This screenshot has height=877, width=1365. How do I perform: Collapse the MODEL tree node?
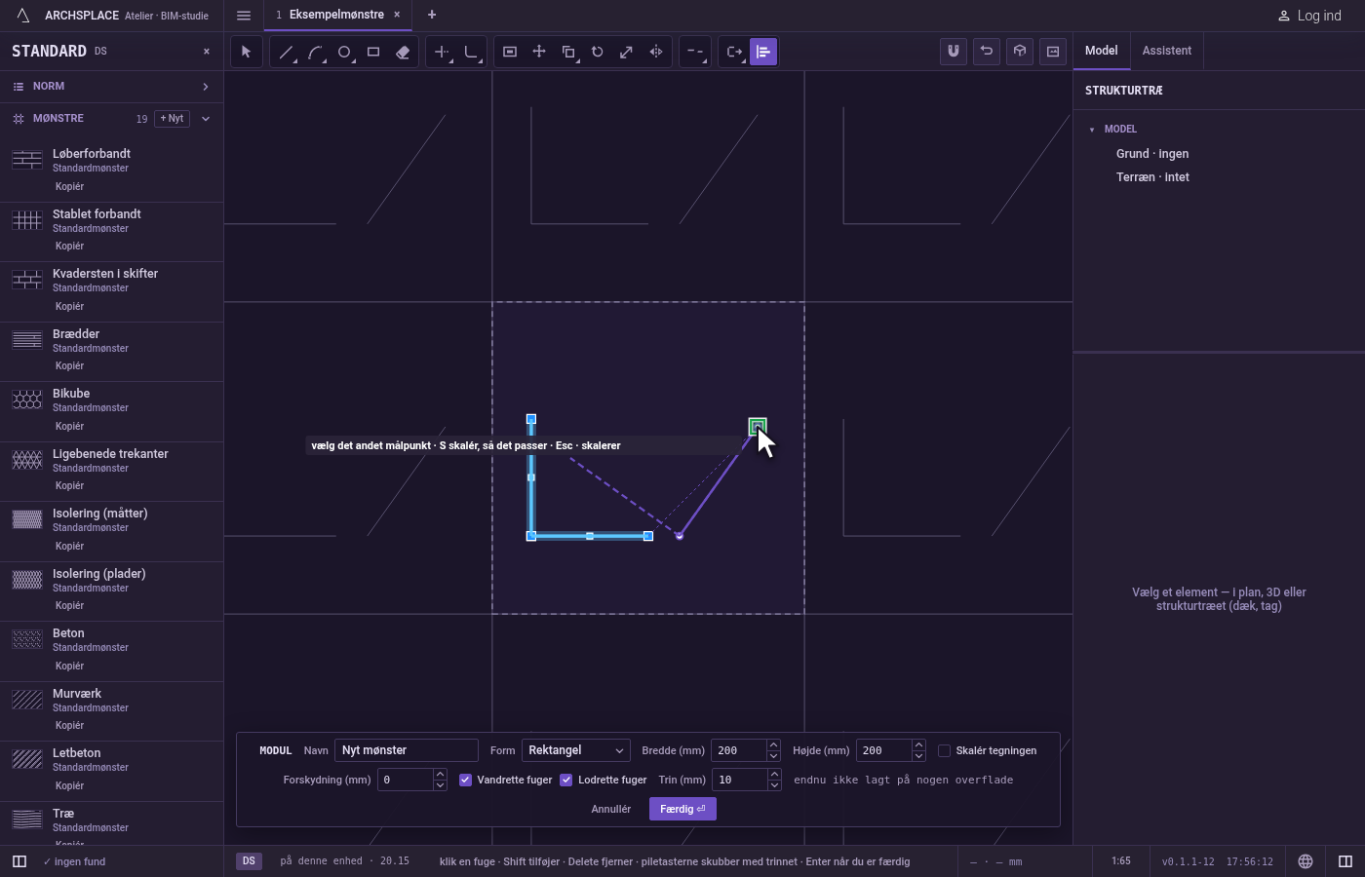(1092, 129)
